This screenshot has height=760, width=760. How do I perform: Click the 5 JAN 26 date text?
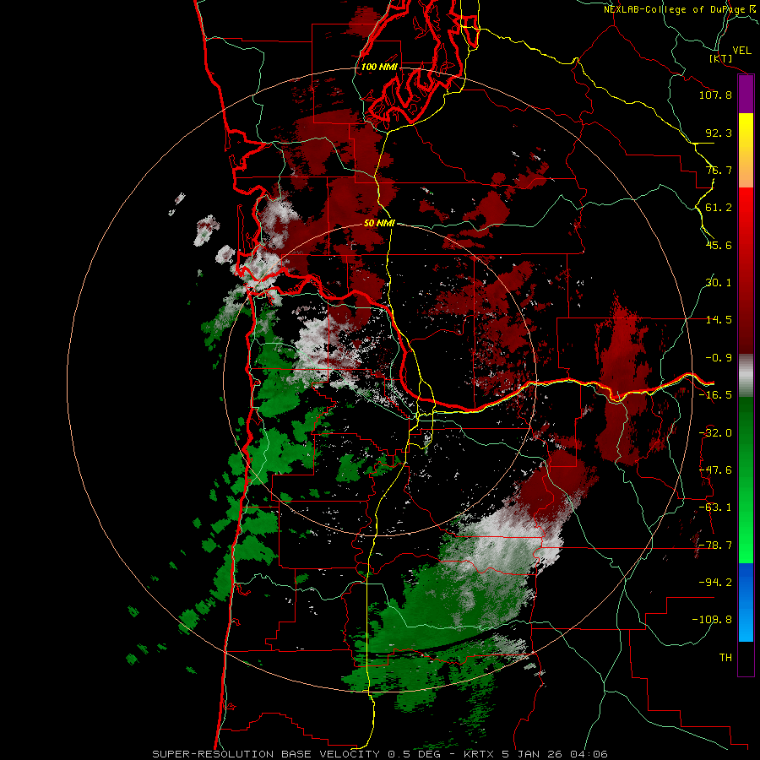pyautogui.click(x=532, y=754)
